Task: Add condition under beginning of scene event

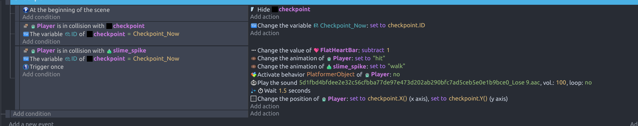Action: pyautogui.click(x=41, y=17)
